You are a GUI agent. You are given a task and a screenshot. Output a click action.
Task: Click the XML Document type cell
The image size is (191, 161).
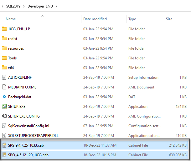141,87
